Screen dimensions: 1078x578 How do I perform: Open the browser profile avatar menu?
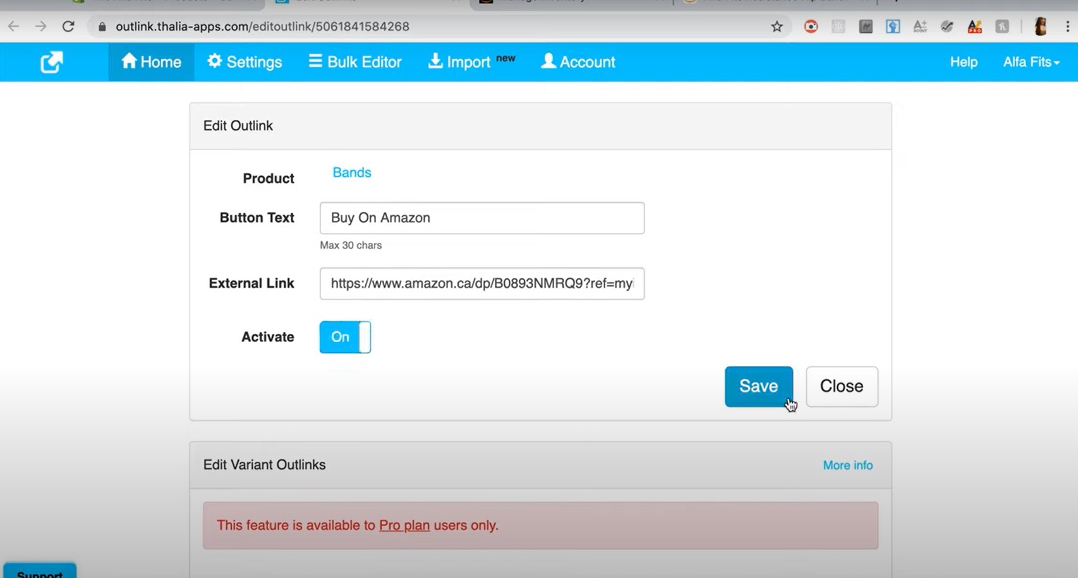pyautogui.click(x=1041, y=27)
